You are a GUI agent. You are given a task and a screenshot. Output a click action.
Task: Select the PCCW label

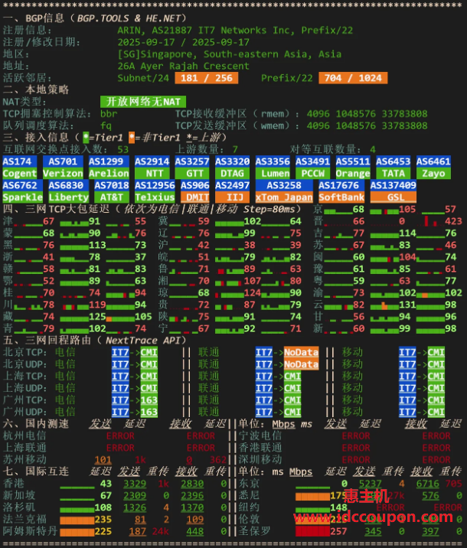click(x=313, y=173)
